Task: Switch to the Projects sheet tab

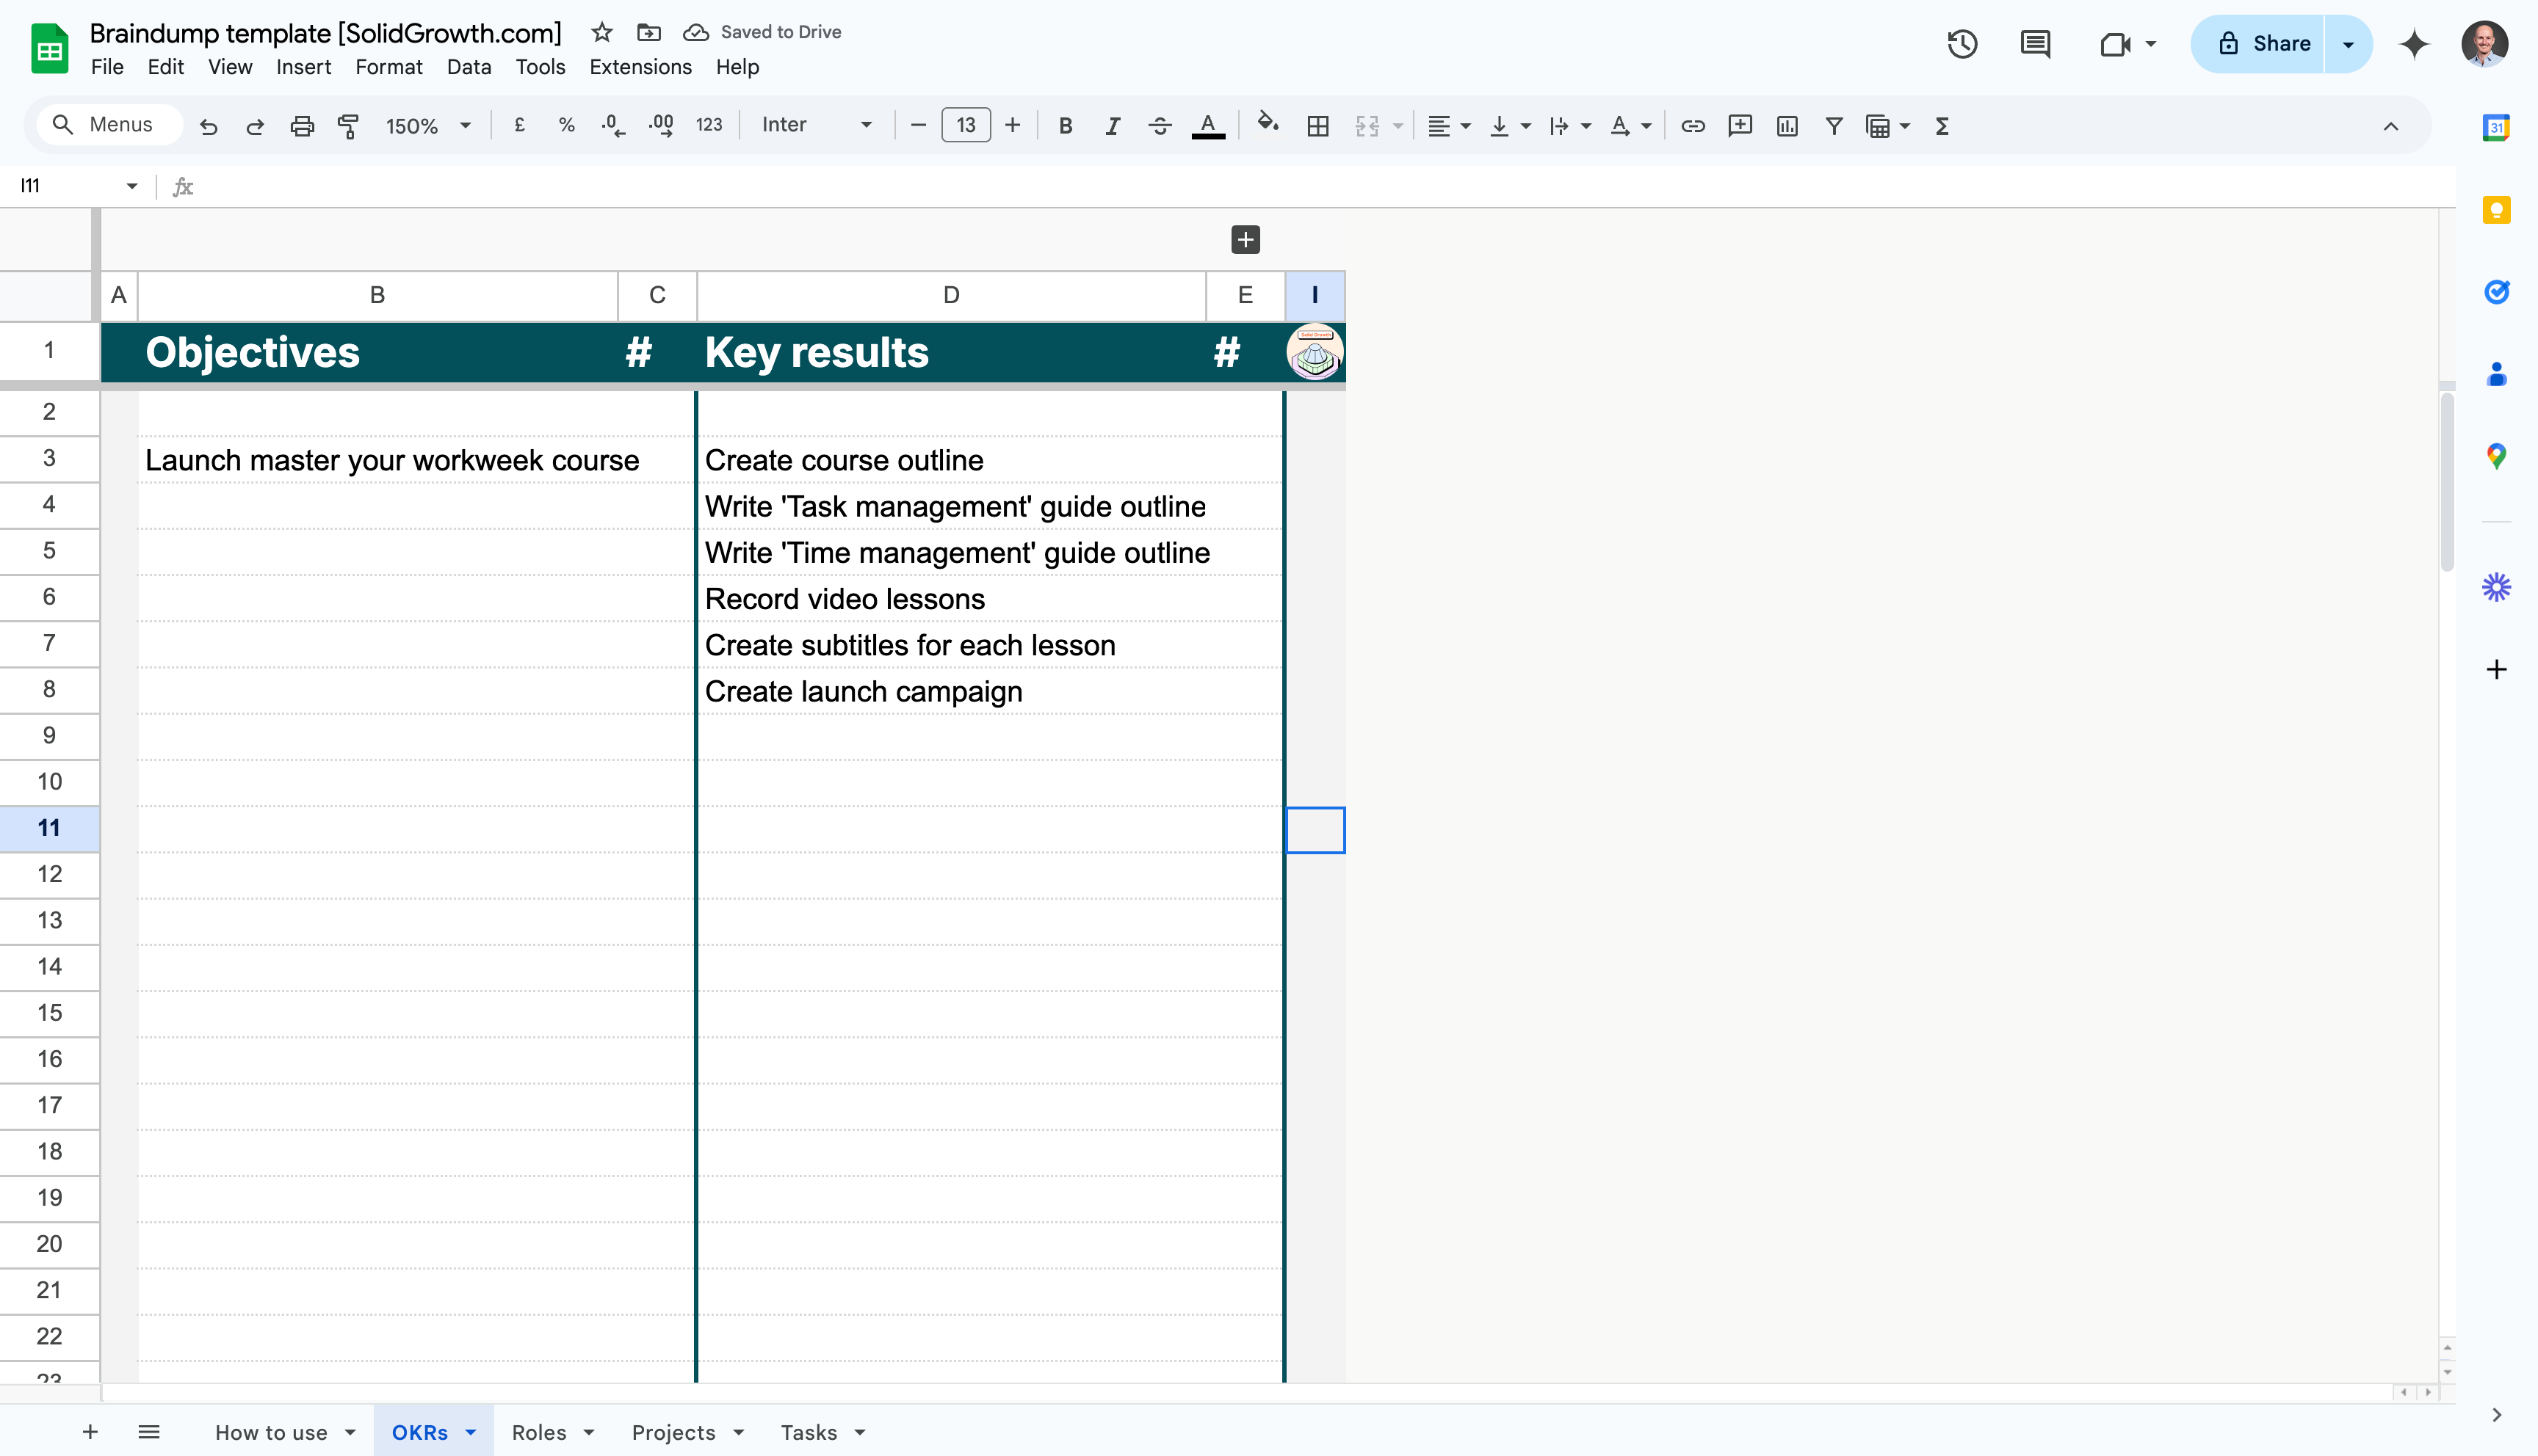Action: pyautogui.click(x=673, y=1432)
